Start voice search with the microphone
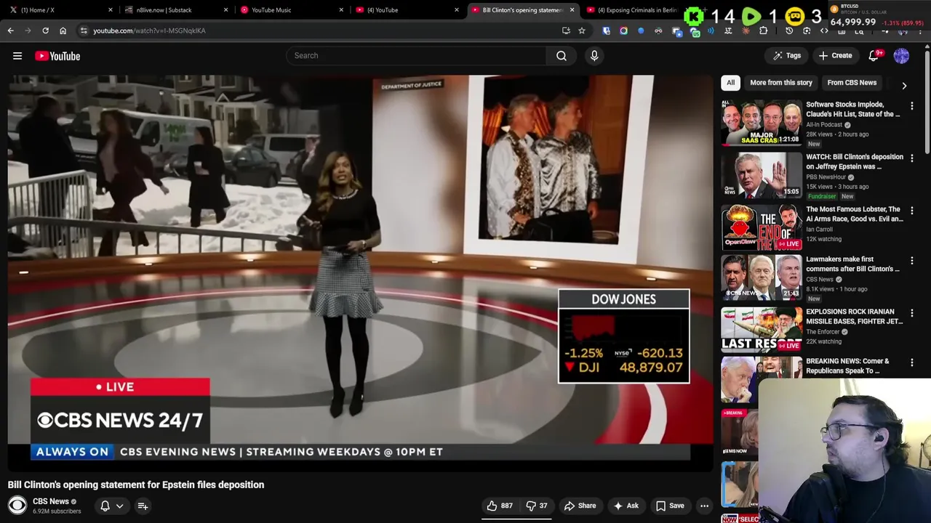Screen dimensions: 931x523 click(594, 55)
